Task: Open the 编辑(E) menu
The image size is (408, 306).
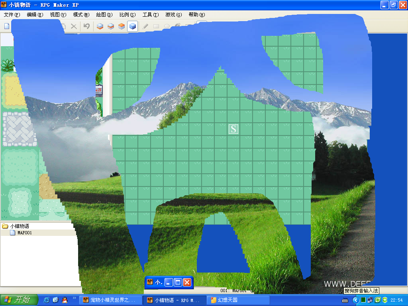Action: (x=35, y=15)
